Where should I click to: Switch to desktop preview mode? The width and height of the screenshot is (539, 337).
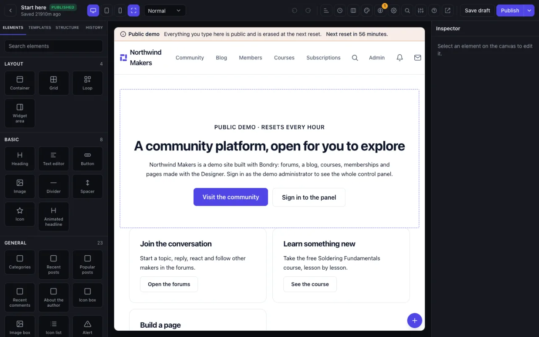click(93, 11)
